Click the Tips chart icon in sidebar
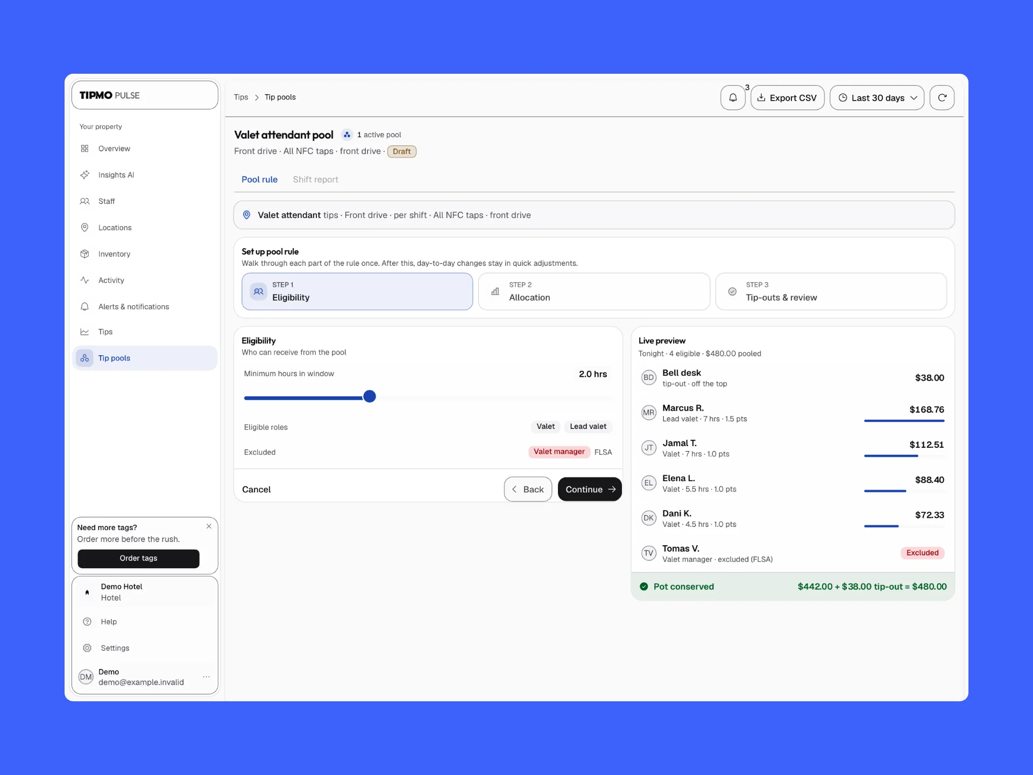This screenshot has height=775, width=1033. coord(84,332)
